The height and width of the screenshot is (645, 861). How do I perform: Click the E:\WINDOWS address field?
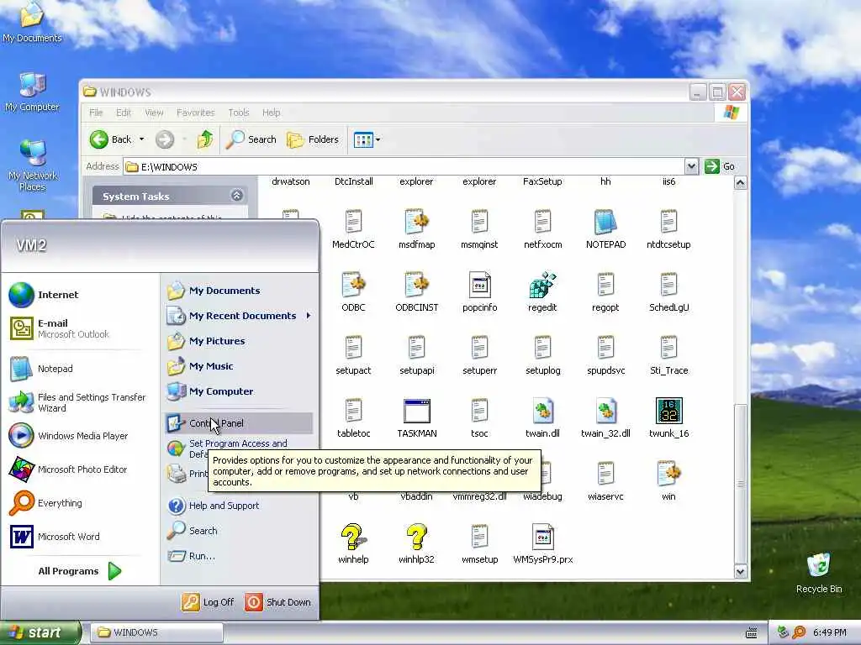404,166
